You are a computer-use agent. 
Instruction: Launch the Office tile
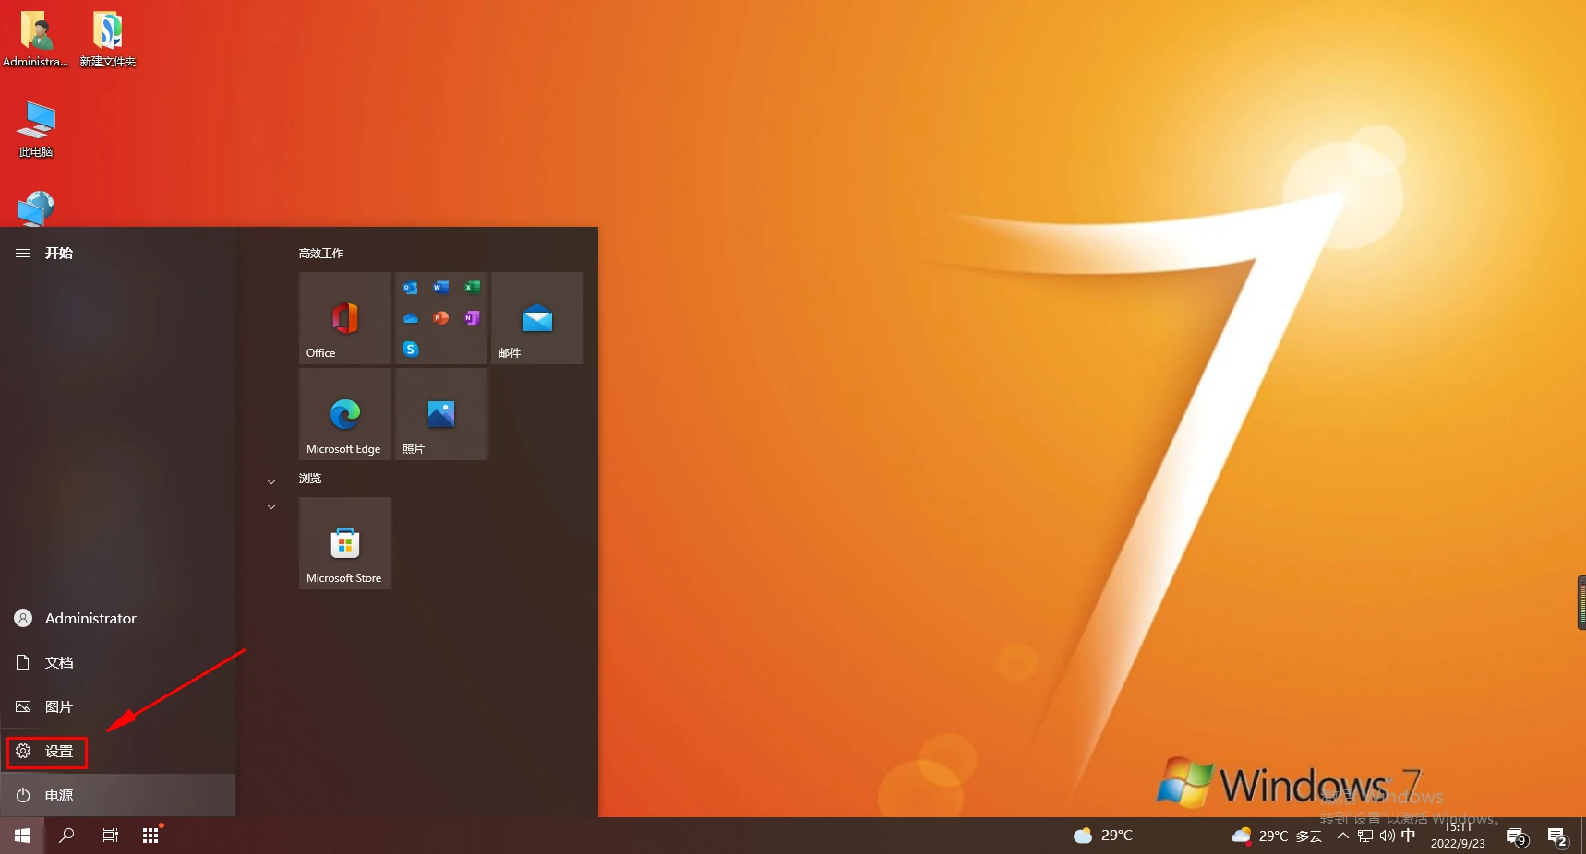[345, 318]
